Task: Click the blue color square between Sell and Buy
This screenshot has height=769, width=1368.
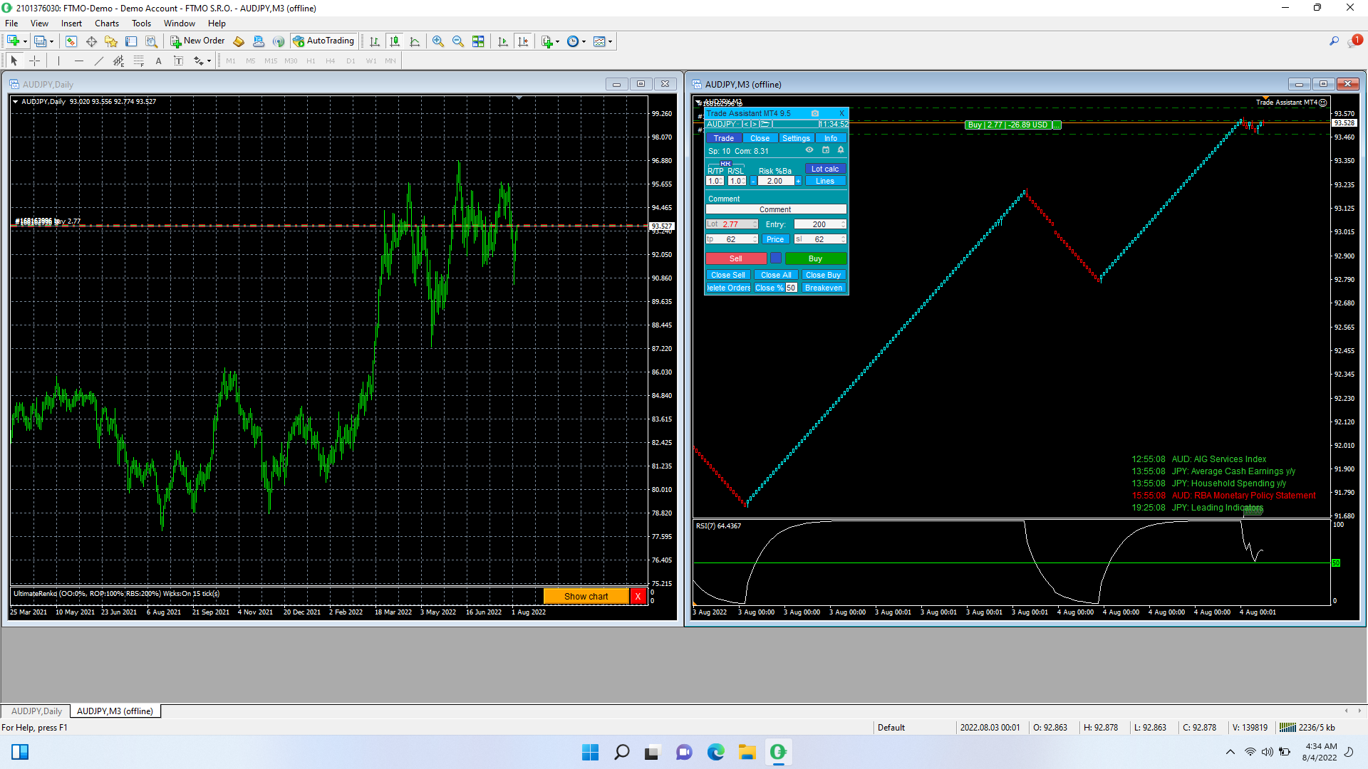Action: coord(776,258)
